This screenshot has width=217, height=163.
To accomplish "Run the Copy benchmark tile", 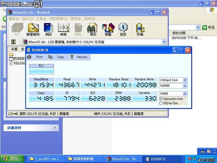I will [41, 96].
